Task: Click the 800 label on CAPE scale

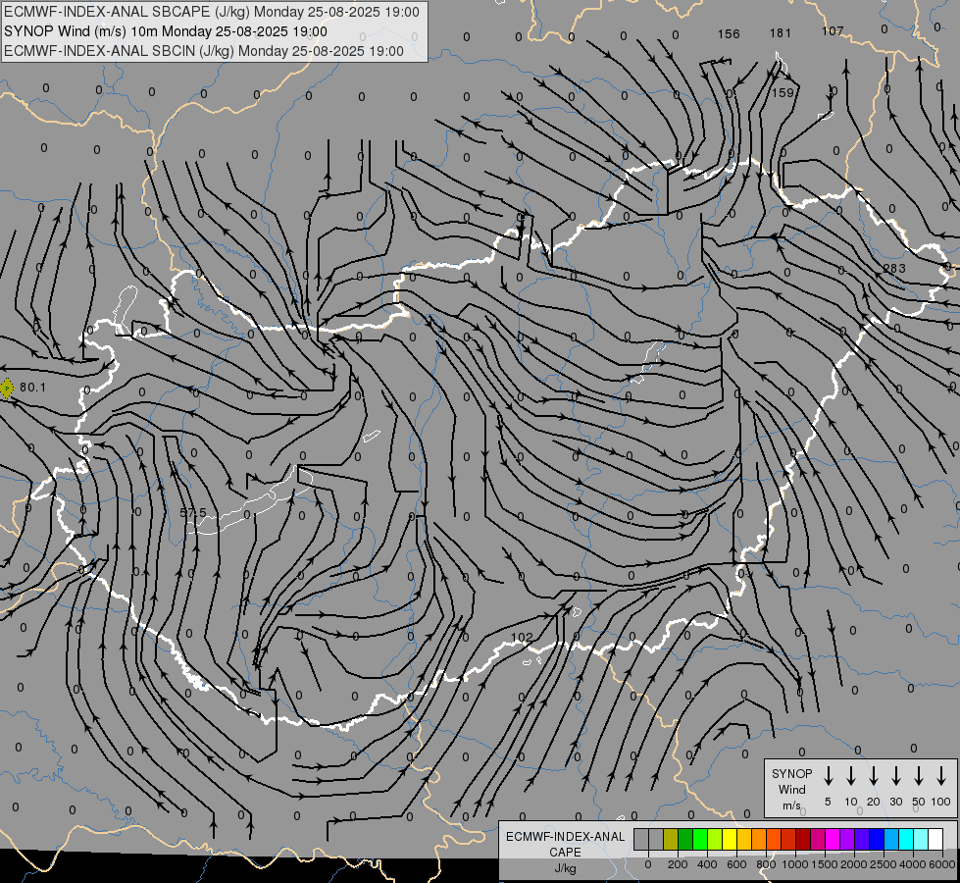Action: pos(766,864)
